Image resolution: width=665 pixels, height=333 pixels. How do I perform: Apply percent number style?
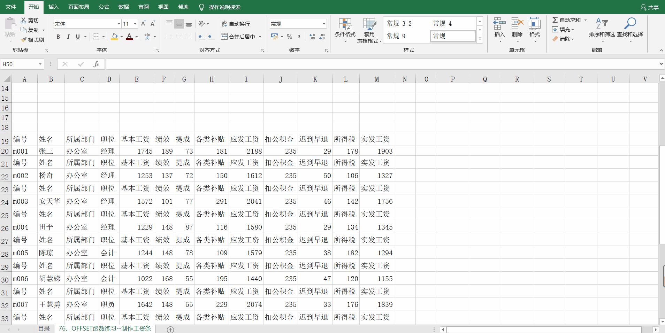pos(289,36)
